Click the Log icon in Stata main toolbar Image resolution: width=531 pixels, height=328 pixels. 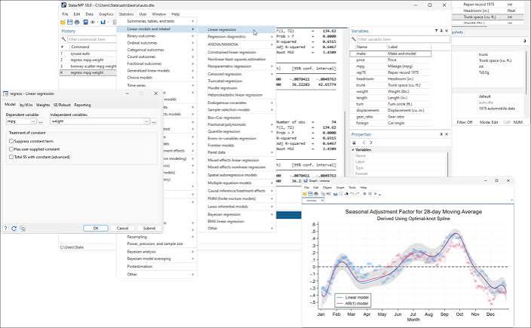86,22
